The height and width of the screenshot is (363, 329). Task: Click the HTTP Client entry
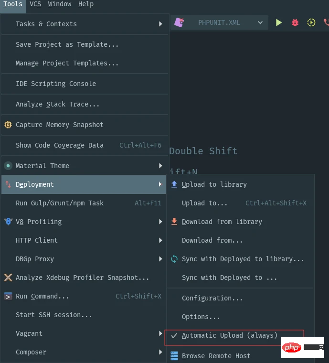(84, 240)
